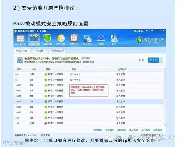Screen dimensions: 180x147
Task: Open the 定时任务 clock module
Action: (x=61, y=40)
